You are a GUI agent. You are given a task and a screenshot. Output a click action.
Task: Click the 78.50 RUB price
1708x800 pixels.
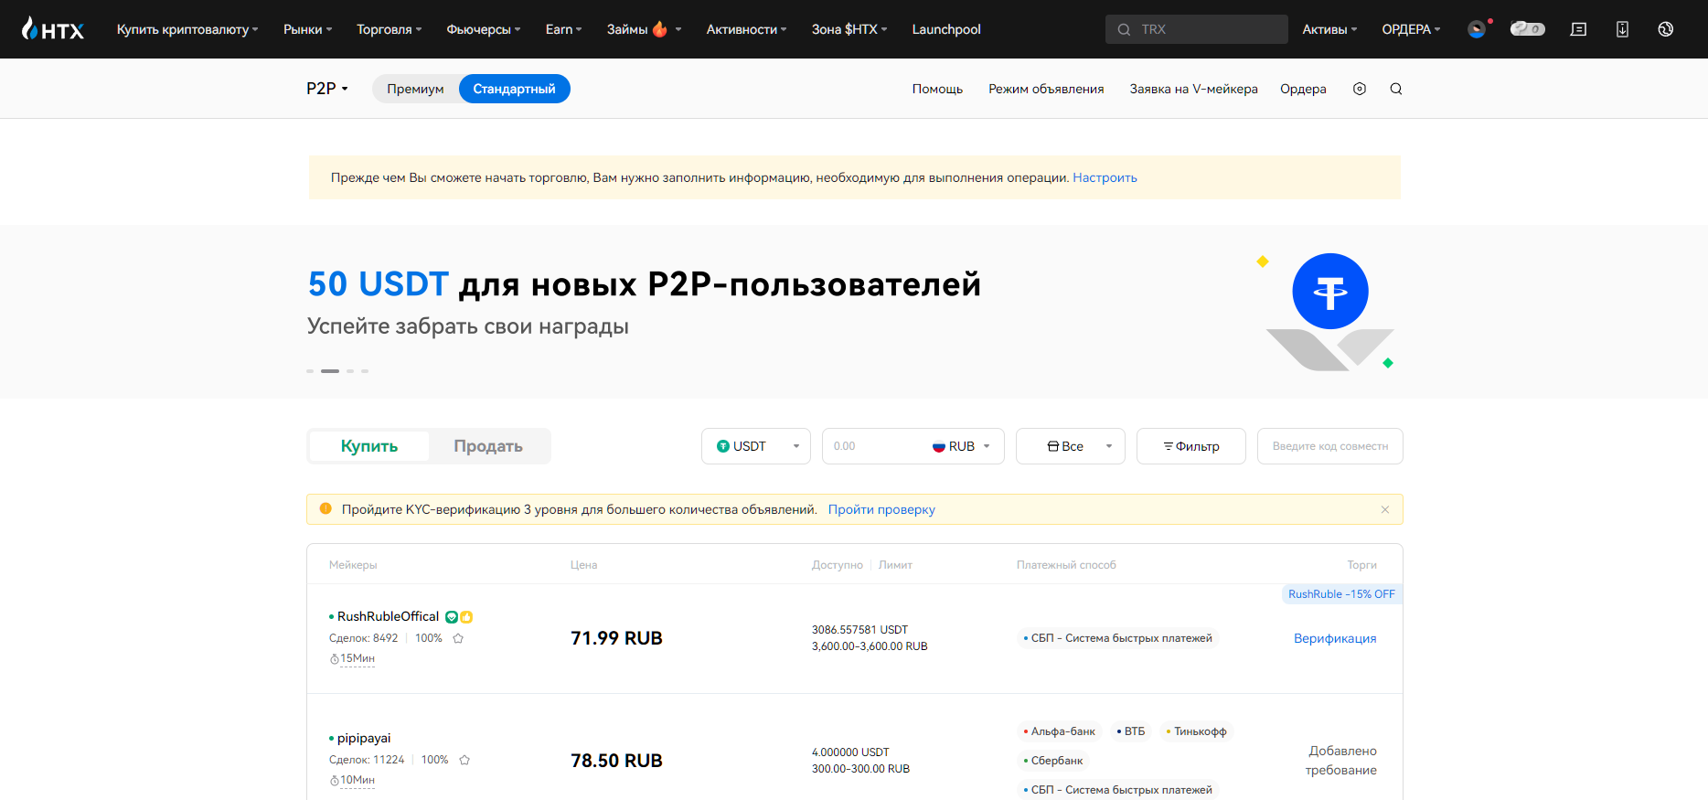click(x=616, y=761)
